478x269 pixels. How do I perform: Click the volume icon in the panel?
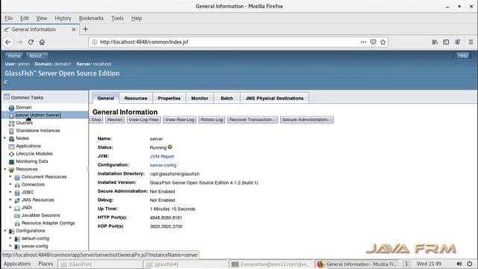(459, 264)
